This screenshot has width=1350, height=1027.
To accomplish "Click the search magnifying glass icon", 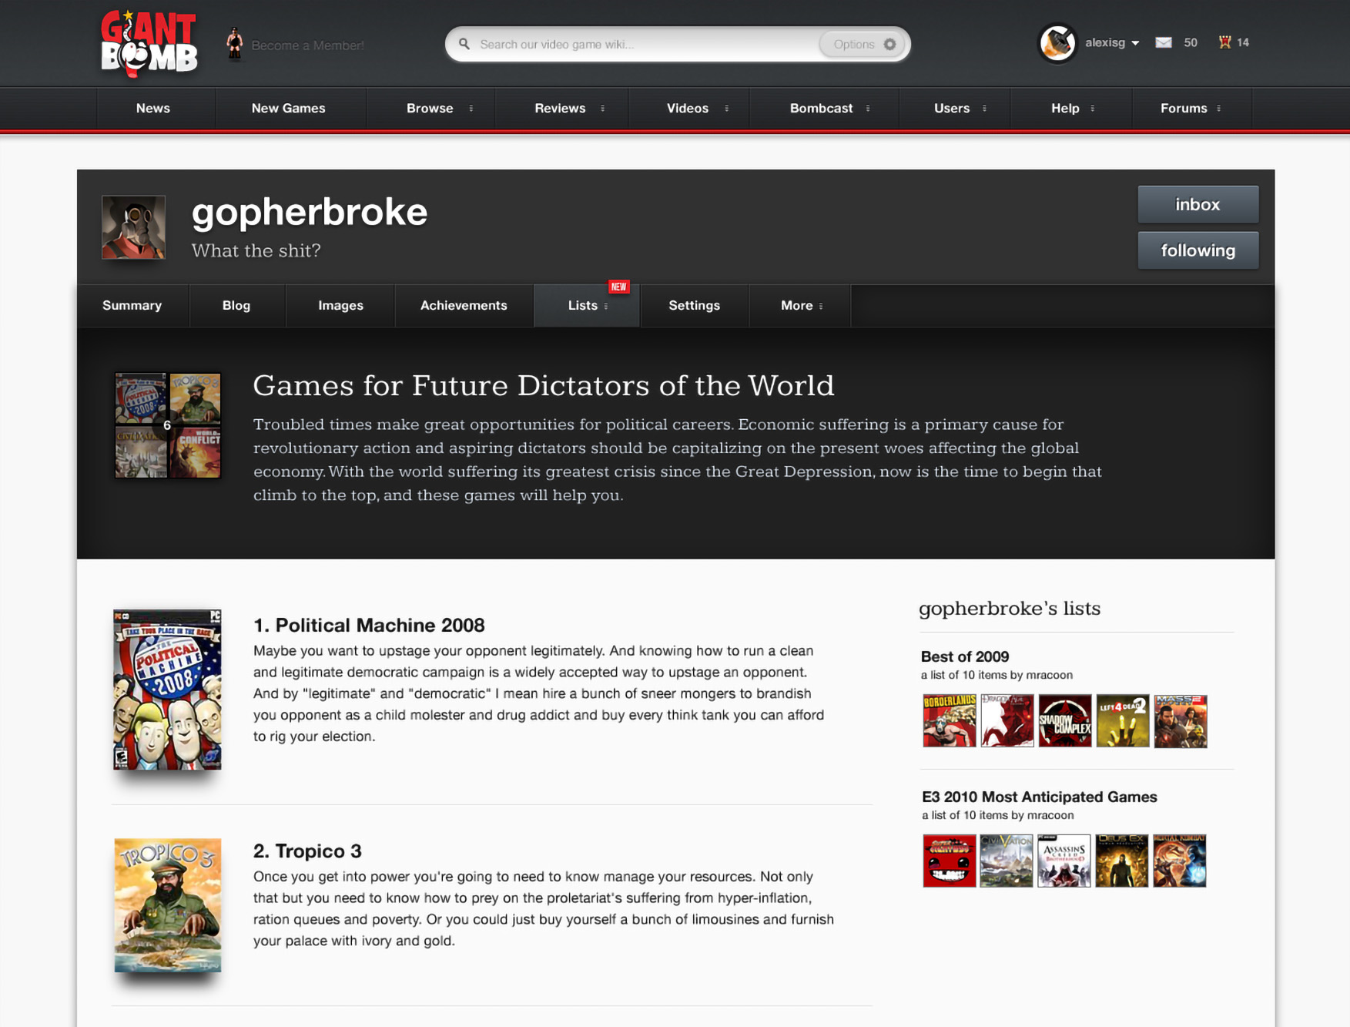I will pyautogui.click(x=464, y=44).
